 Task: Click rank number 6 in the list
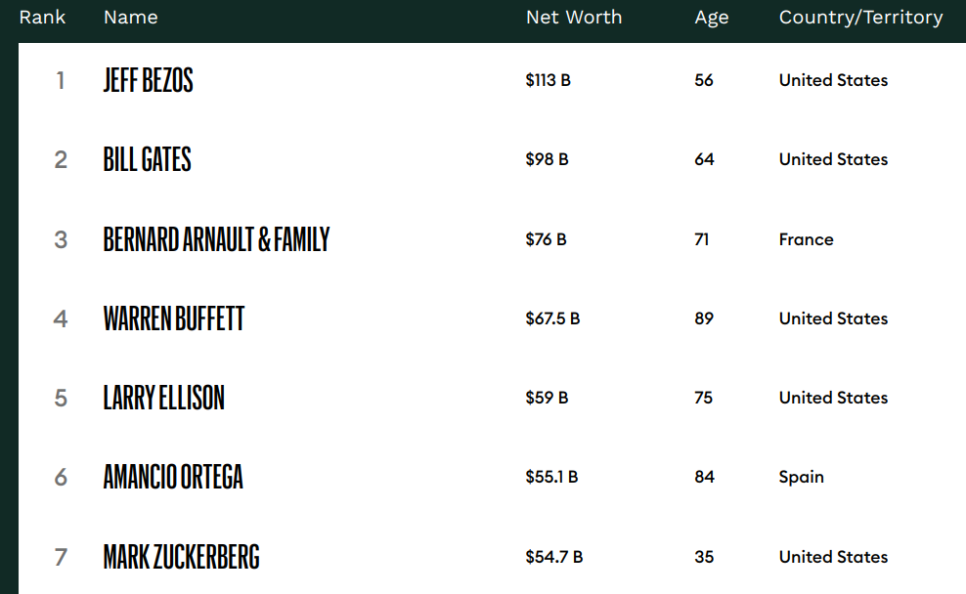tap(61, 477)
